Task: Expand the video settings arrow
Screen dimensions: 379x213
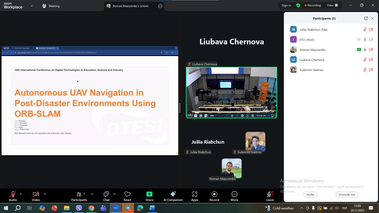Action: click(x=45, y=194)
